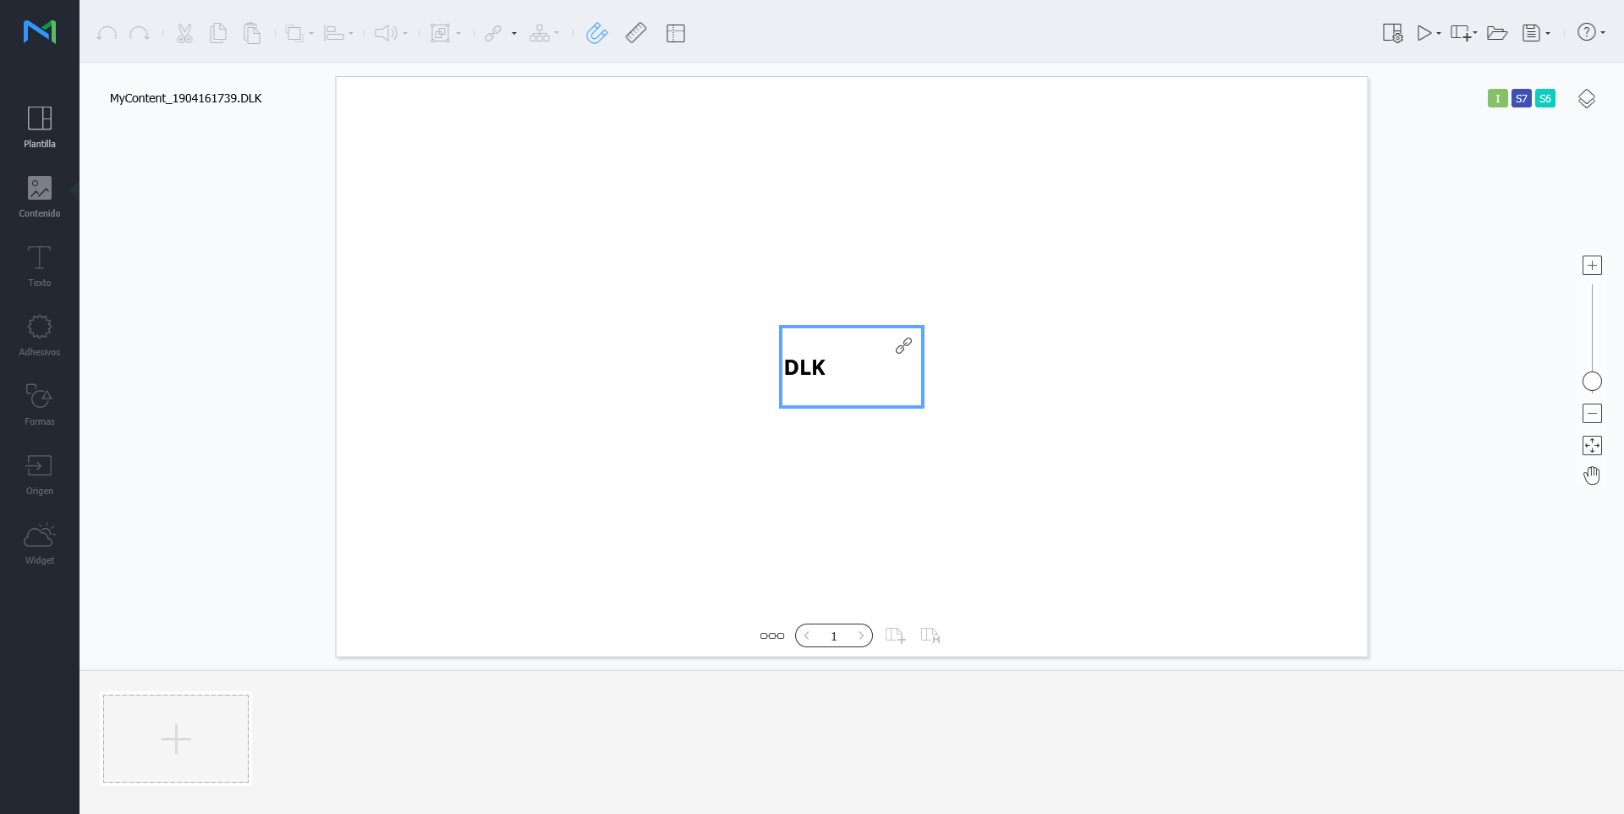Open the Plantilla panel
The height and width of the screenshot is (814, 1624).
(40, 127)
